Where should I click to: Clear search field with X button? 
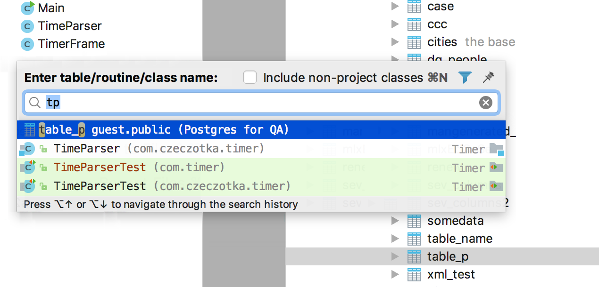[x=486, y=103]
